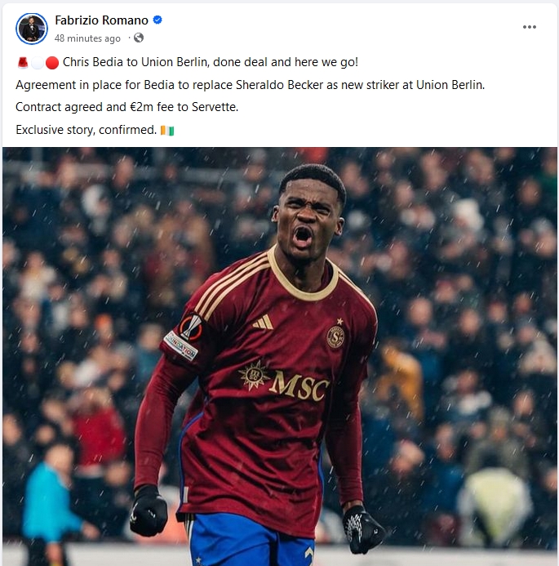This screenshot has width=559, height=566.
Task: Open the three-dot post options menu
Action: click(529, 27)
